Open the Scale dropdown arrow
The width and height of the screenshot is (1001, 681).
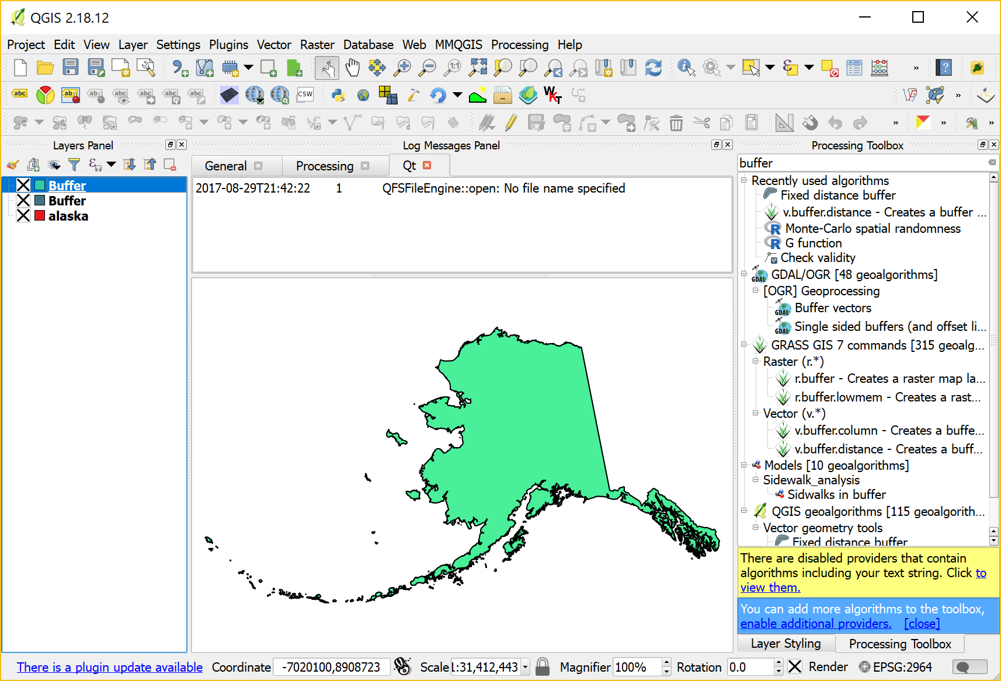(525, 667)
